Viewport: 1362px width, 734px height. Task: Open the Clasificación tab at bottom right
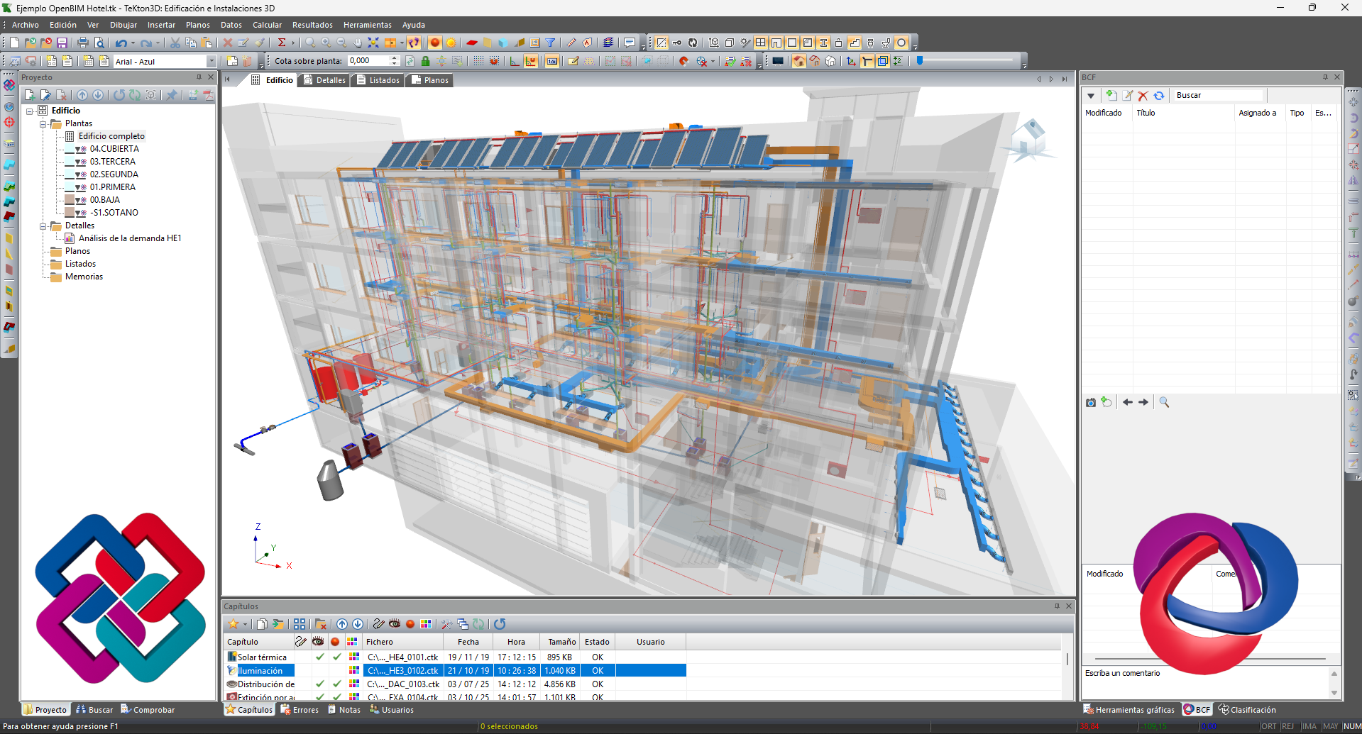1247,710
